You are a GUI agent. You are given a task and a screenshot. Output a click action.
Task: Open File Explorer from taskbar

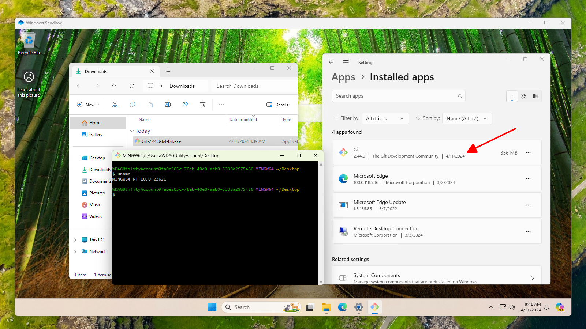(x=326, y=307)
